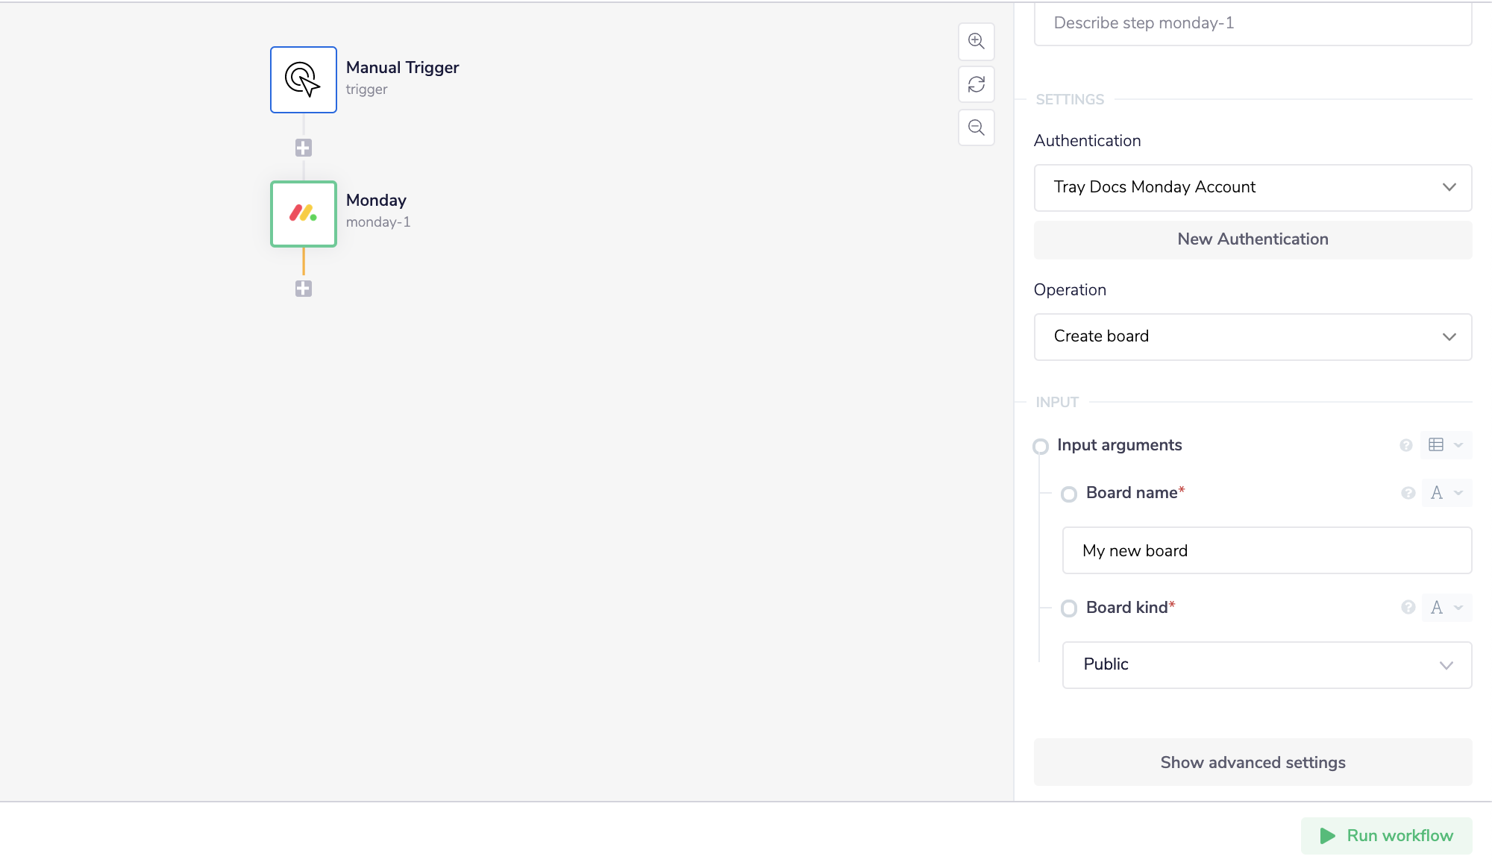Click the New Authentication button

(x=1253, y=239)
